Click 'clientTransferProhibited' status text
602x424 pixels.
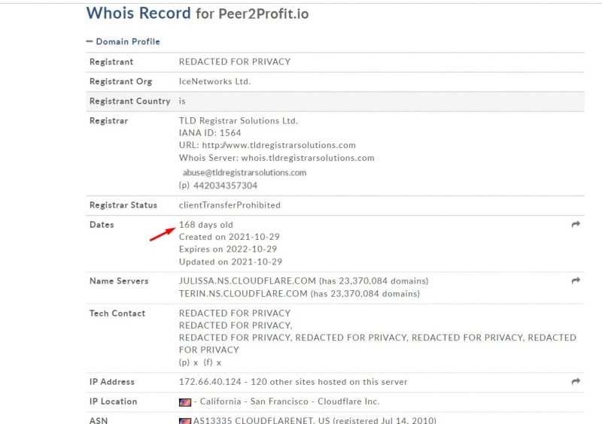(230, 205)
